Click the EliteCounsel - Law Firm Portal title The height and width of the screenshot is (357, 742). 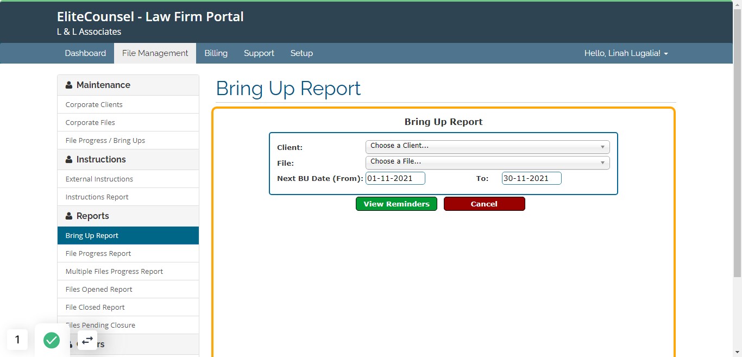tap(150, 17)
